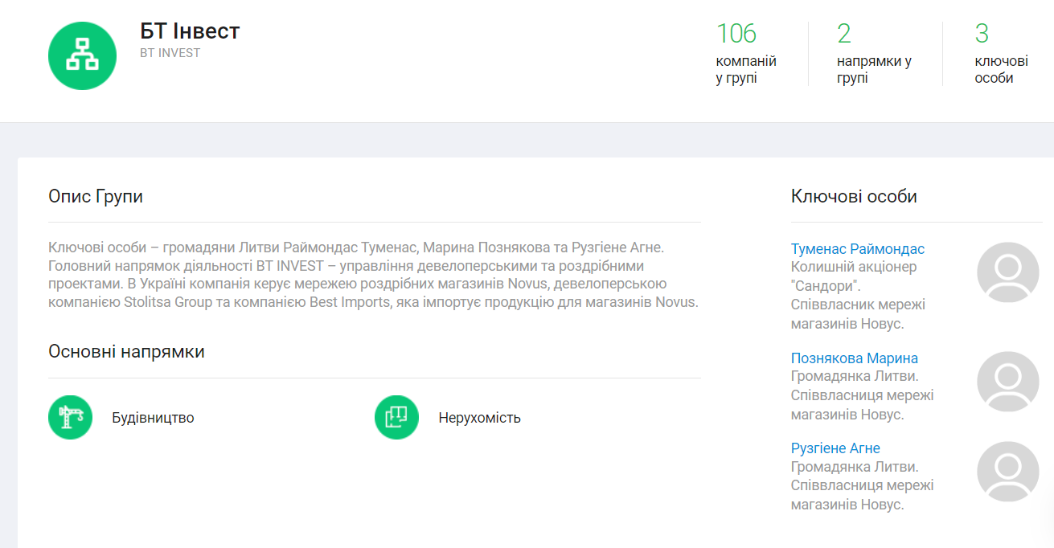Click the Будівництво crane icon

(x=71, y=417)
